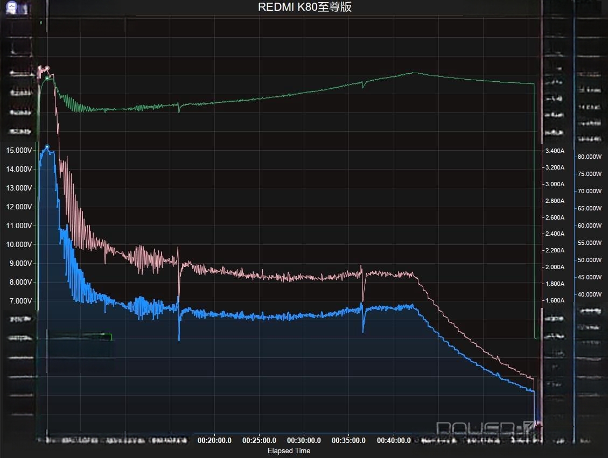Select the 75.000W power axis label
The image size is (608, 458).
point(590,174)
